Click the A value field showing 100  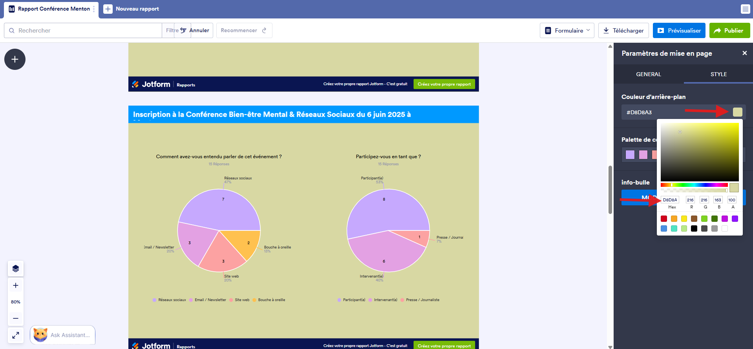click(732, 200)
